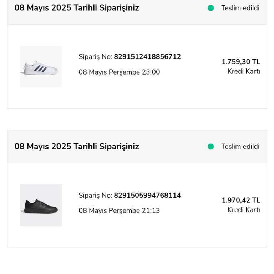Screen dimensions: 274x274
Task: Click the date 08 Mayıs Perşembe 23:00
Action: (119, 72)
